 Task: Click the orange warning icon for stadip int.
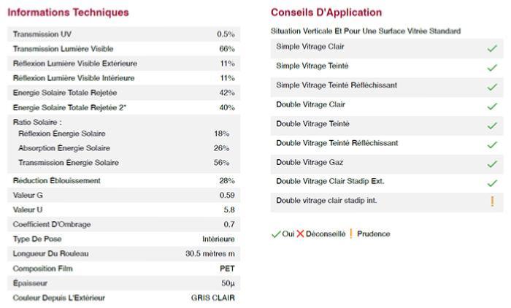tap(492, 202)
